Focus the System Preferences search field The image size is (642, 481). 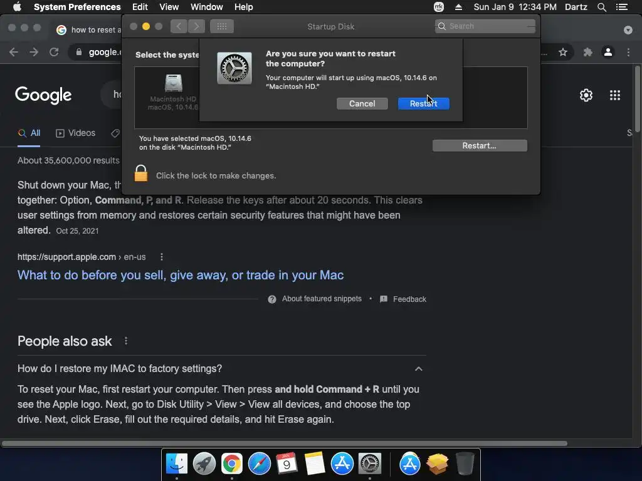point(485,26)
